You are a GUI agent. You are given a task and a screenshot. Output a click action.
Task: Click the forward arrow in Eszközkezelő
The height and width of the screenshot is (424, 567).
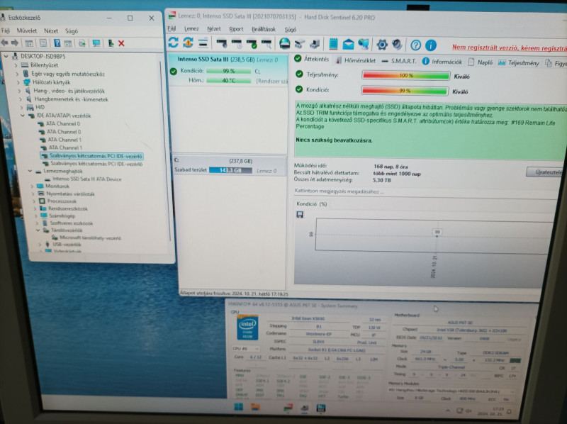click(x=15, y=43)
